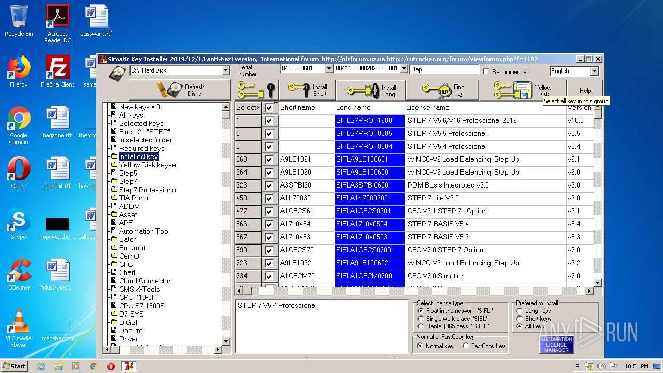This screenshot has width=663, height=373.
Task: Open the hopehit.rtf document icon
Action: coord(57,173)
